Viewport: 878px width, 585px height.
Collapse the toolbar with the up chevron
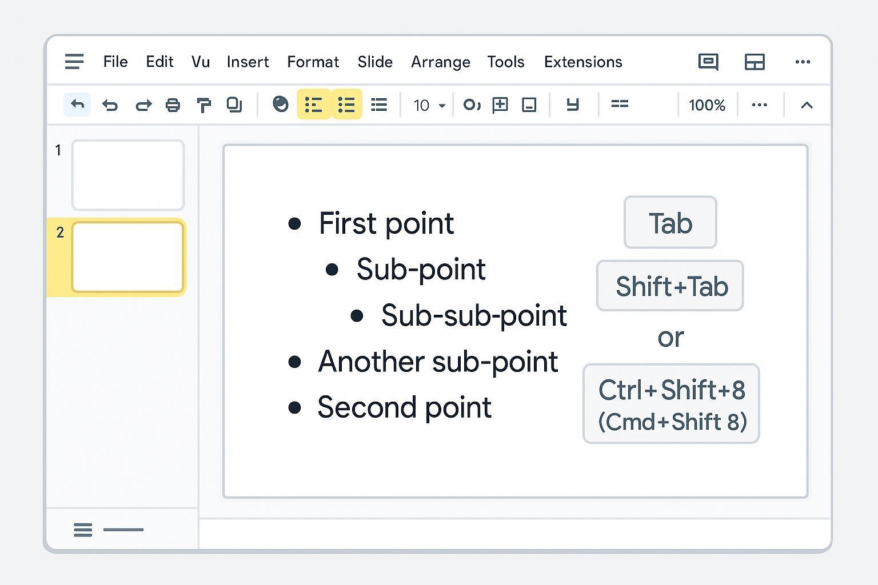(807, 105)
